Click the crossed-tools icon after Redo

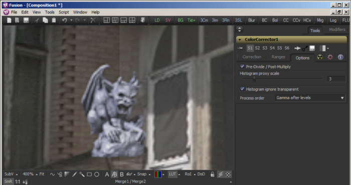coord(93,20)
